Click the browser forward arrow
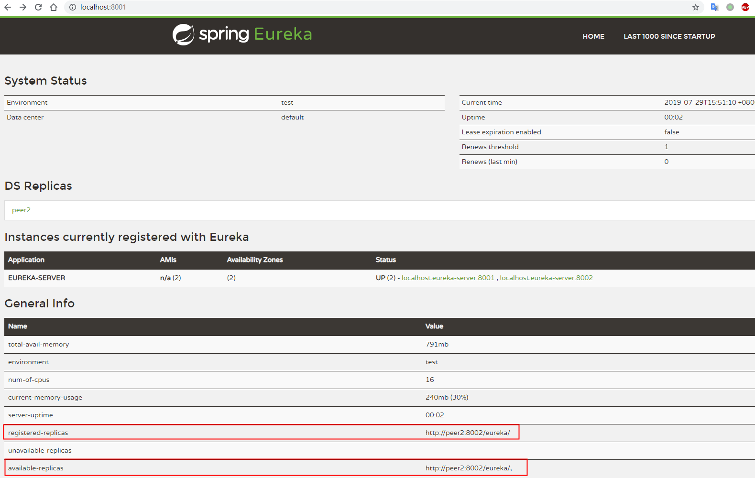 click(23, 7)
